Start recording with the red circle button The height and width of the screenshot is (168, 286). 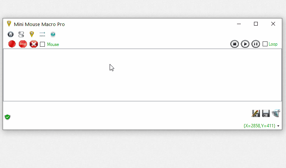pos(12,44)
